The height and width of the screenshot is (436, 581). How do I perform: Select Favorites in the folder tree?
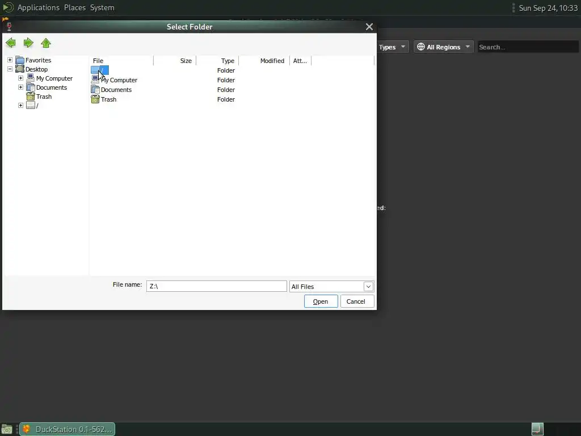click(38, 60)
